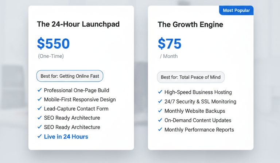
Task: Click the Most Popular badge
Action: pos(236,11)
